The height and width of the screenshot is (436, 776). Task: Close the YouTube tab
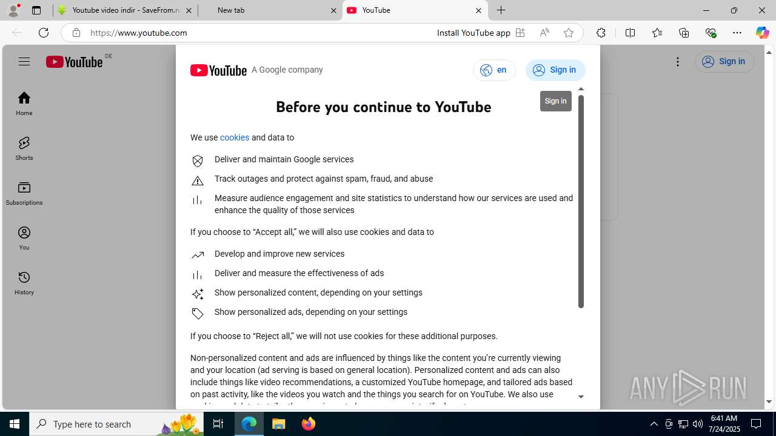478,10
